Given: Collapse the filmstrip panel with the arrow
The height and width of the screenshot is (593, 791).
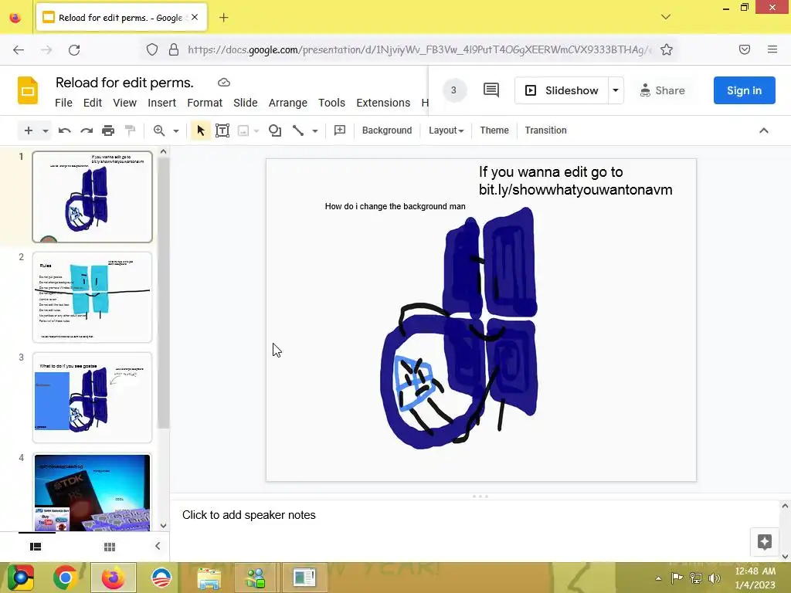Looking at the screenshot, I should 158,546.
